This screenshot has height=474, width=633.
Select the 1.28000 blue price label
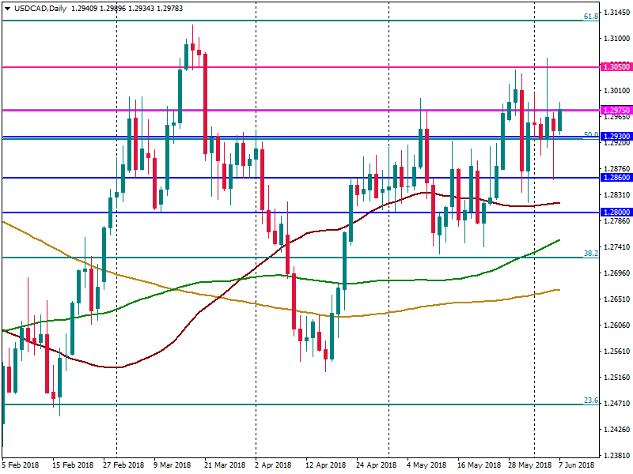click(x=616, y=213)
